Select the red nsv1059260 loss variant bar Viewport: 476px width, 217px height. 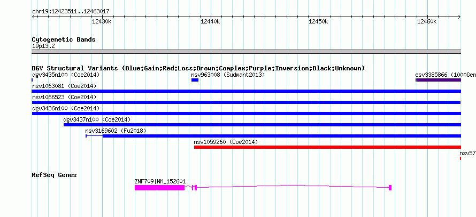327,147
